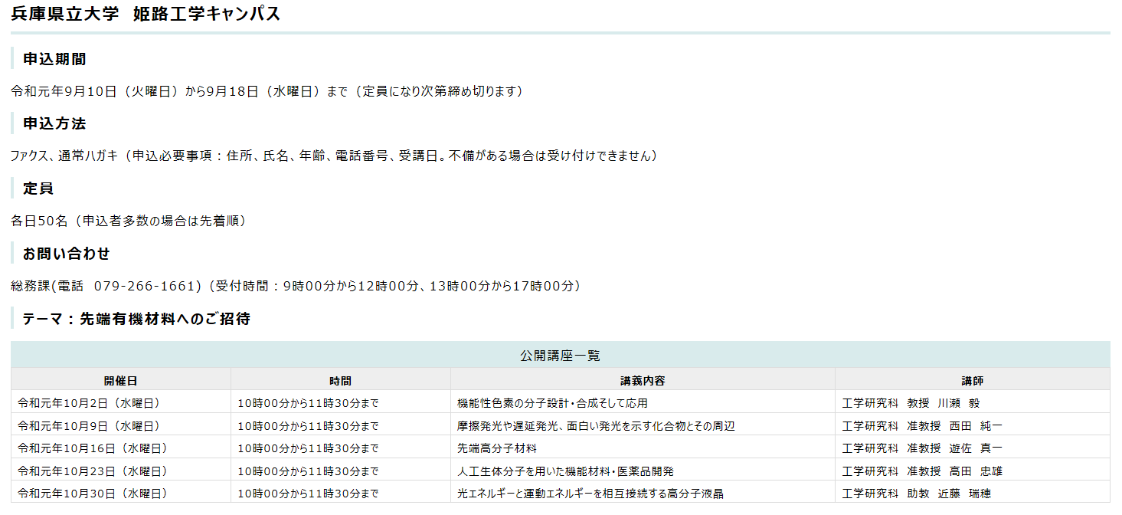The image size is (1122, 515).
Task: Select the 申込方法 section heading
Action: pos(54,123)
